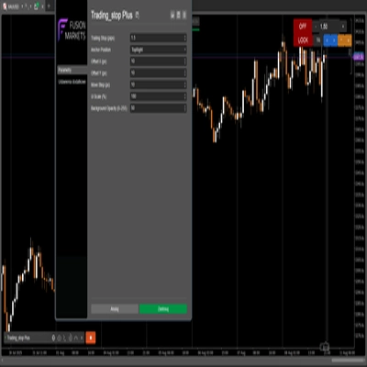Click the plus new chart tab button
The width and height of the screenshot is (367, 367).
(49, 6)
